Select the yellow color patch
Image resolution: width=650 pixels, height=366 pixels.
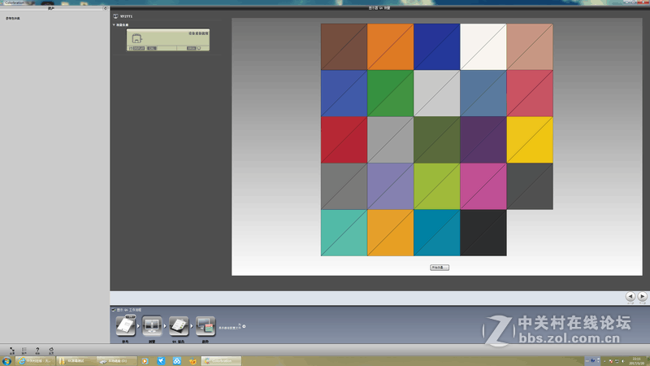(530, 139)
